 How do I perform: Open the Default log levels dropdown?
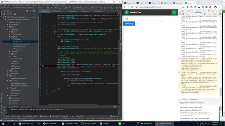[215, 14]
